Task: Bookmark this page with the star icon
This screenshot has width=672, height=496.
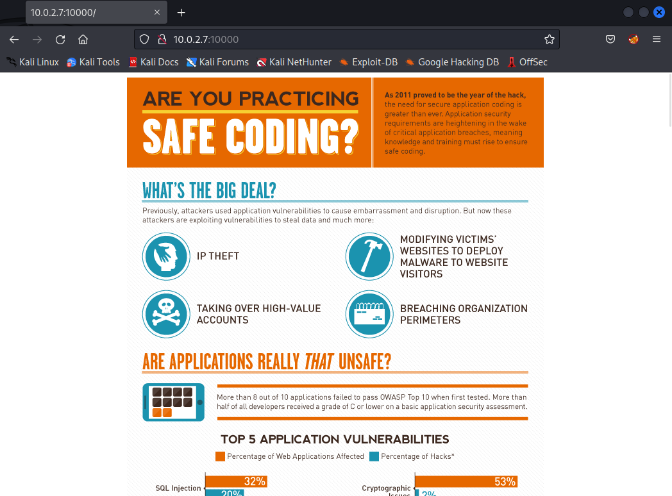Action: (549, 39)
